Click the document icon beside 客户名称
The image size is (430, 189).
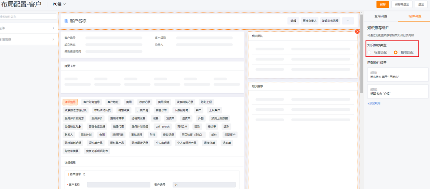(66, 21)
